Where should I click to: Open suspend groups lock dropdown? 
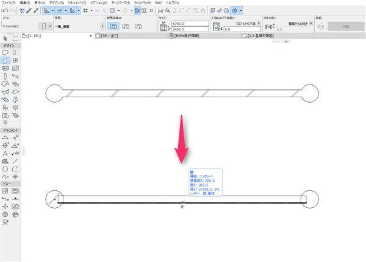(131, 10)
